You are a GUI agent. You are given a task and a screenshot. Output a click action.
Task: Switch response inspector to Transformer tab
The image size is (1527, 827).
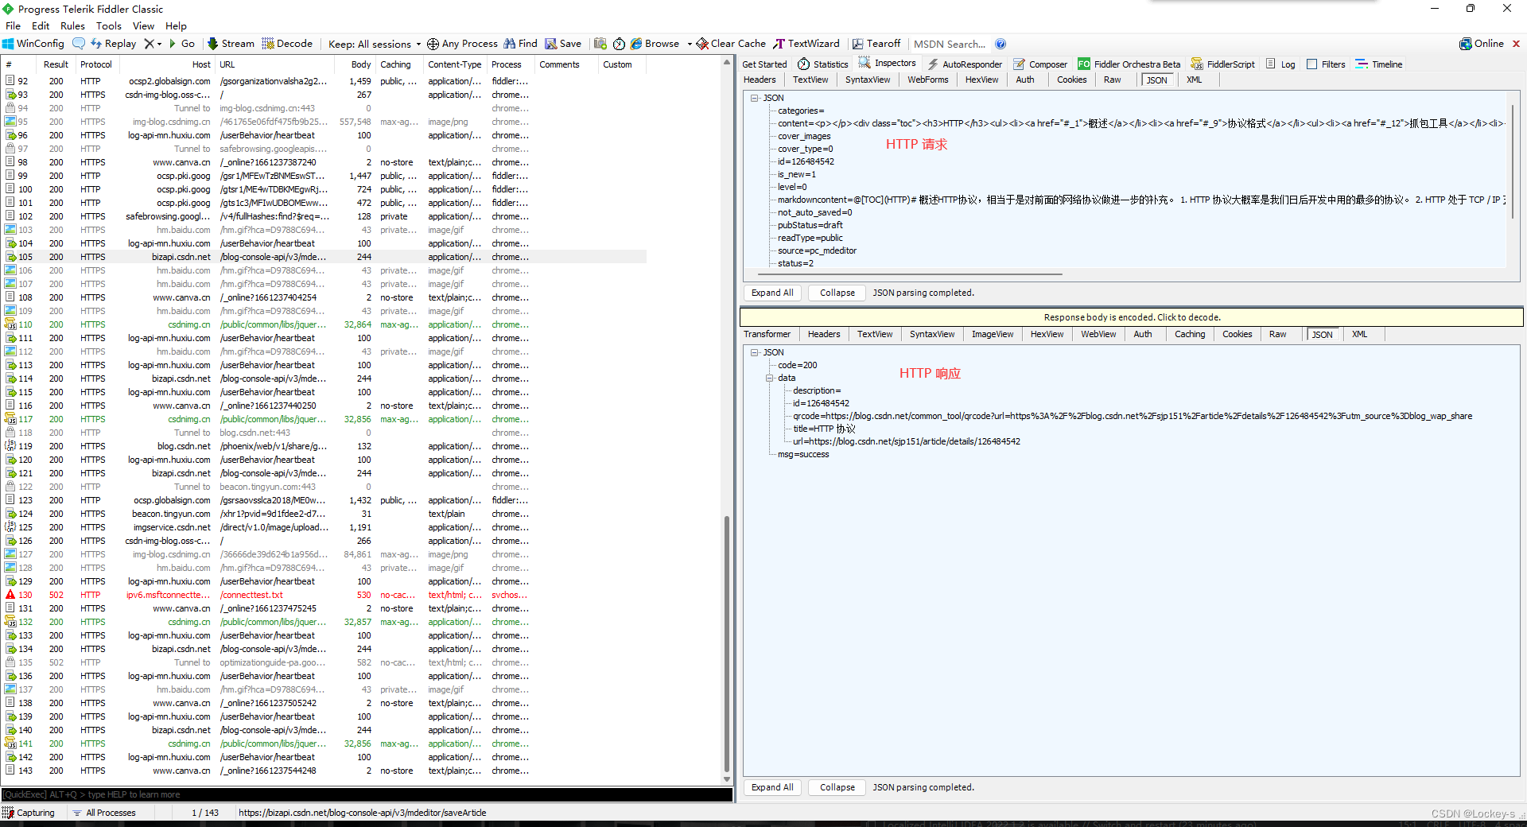pyautogui.click(x=767, y=334)
